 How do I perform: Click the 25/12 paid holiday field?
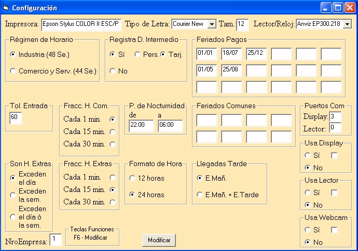tap(256, 53)
